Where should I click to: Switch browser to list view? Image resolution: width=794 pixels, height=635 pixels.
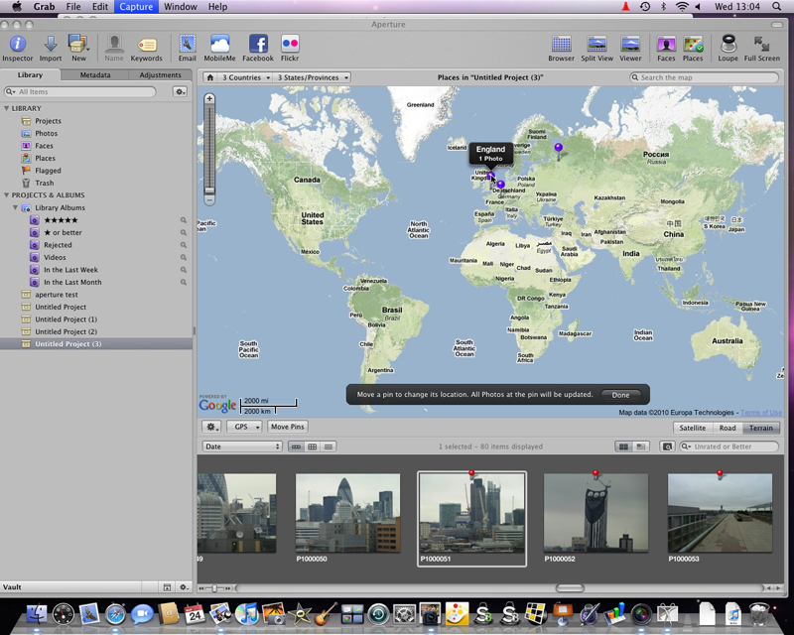click(x=329, y=446)
